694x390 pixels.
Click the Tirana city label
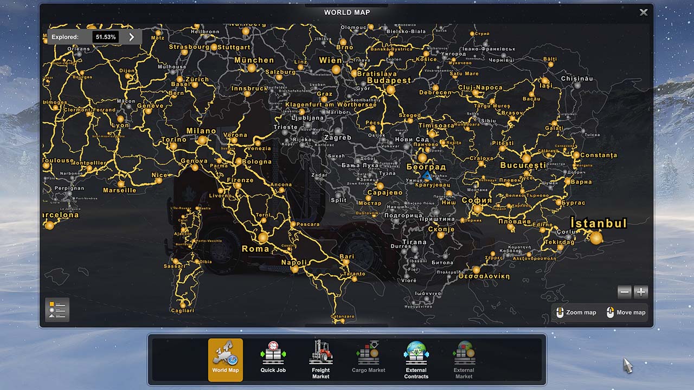[x=415, y=242]
